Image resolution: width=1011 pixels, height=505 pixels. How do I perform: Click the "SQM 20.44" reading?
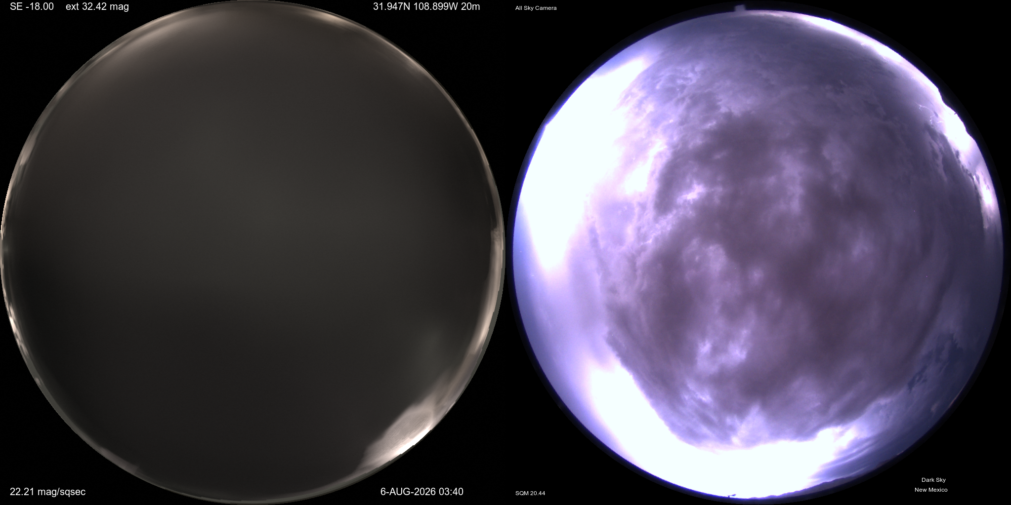[x=530, y=493]
